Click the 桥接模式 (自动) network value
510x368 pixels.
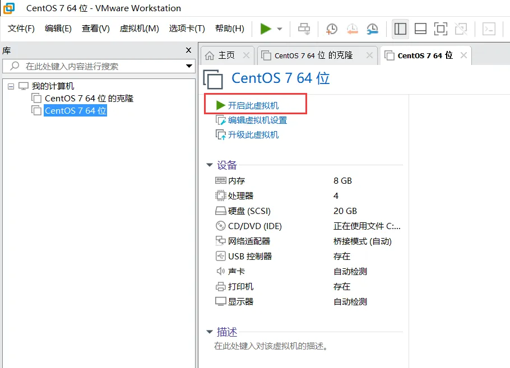pyautogui.click(x=363, y=241)
